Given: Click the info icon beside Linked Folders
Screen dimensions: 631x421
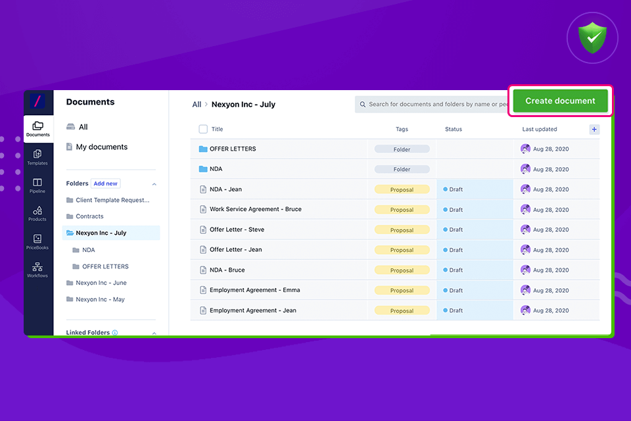Looking at the screenshot, I should click(x=115, y=333).
